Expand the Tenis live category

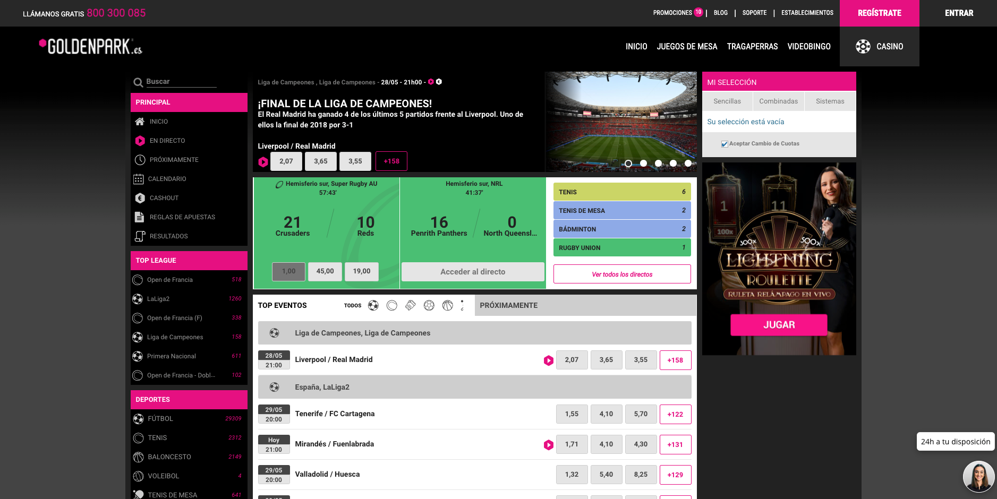pyautogui.click(x=622, y=192)
